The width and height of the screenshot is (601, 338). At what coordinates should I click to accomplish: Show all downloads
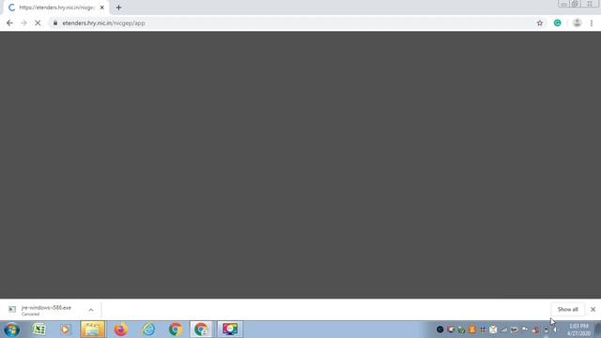pos(567,309)
